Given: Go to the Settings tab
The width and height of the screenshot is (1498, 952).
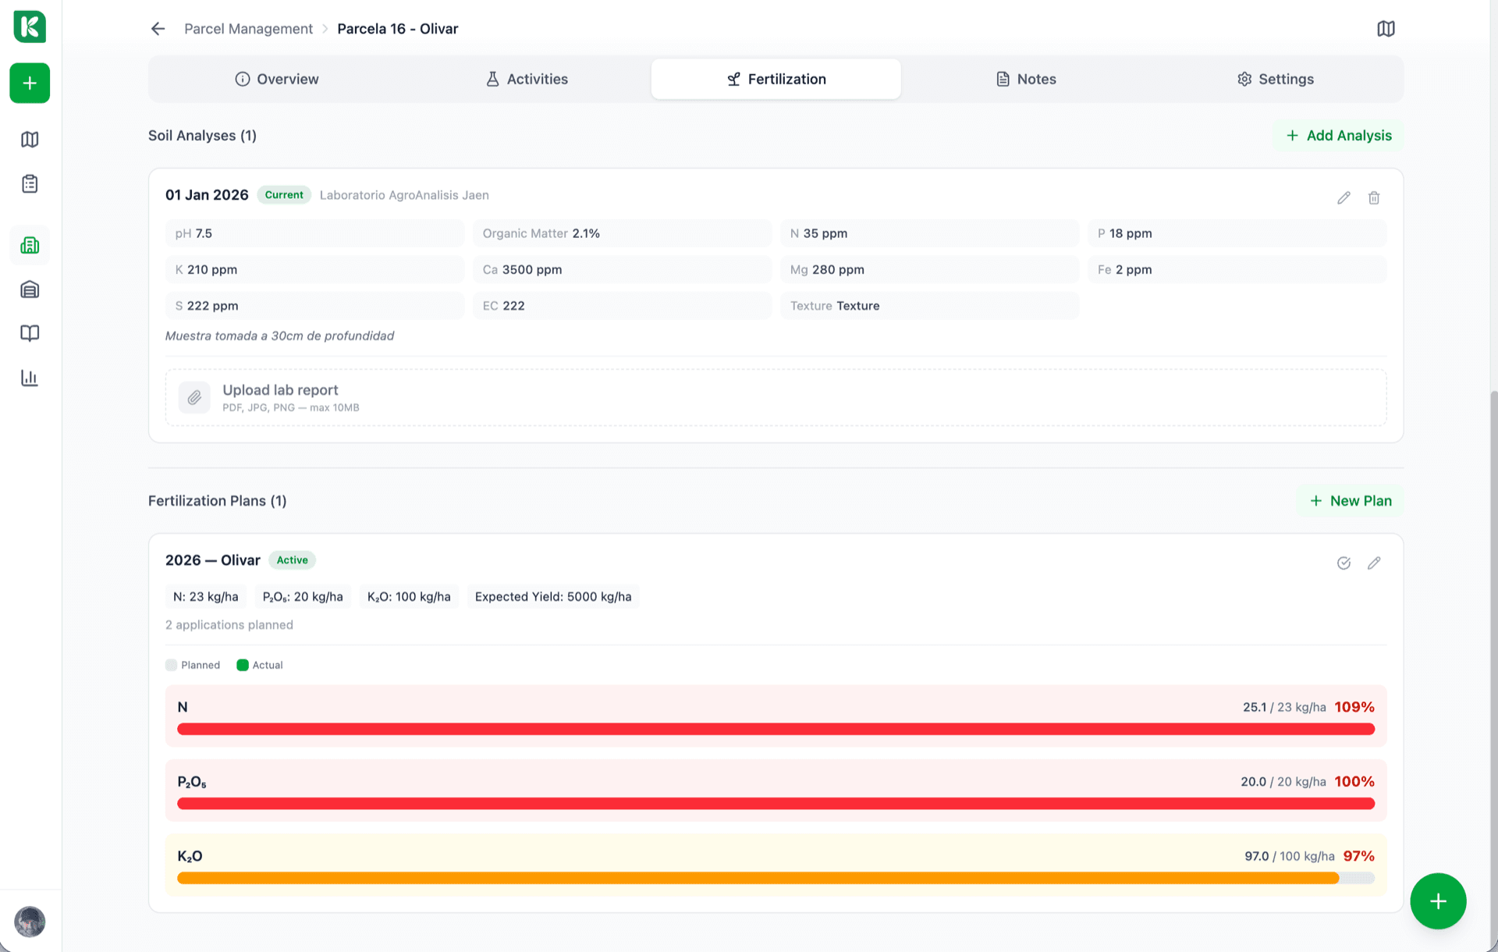Looking at the screenshot, I should coord(1275,79).
